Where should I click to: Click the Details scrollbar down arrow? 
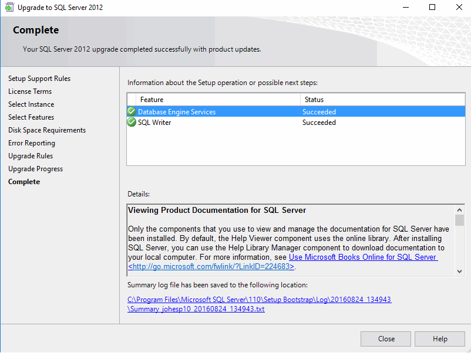[x=460, y=271]
